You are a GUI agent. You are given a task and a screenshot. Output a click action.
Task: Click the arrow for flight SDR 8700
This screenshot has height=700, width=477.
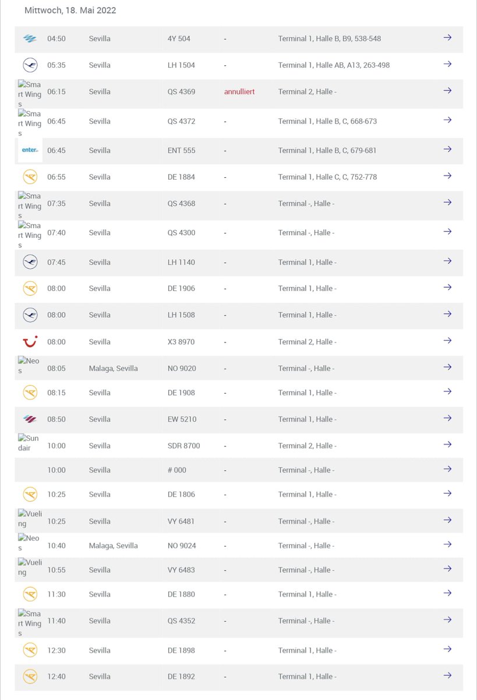447,444
